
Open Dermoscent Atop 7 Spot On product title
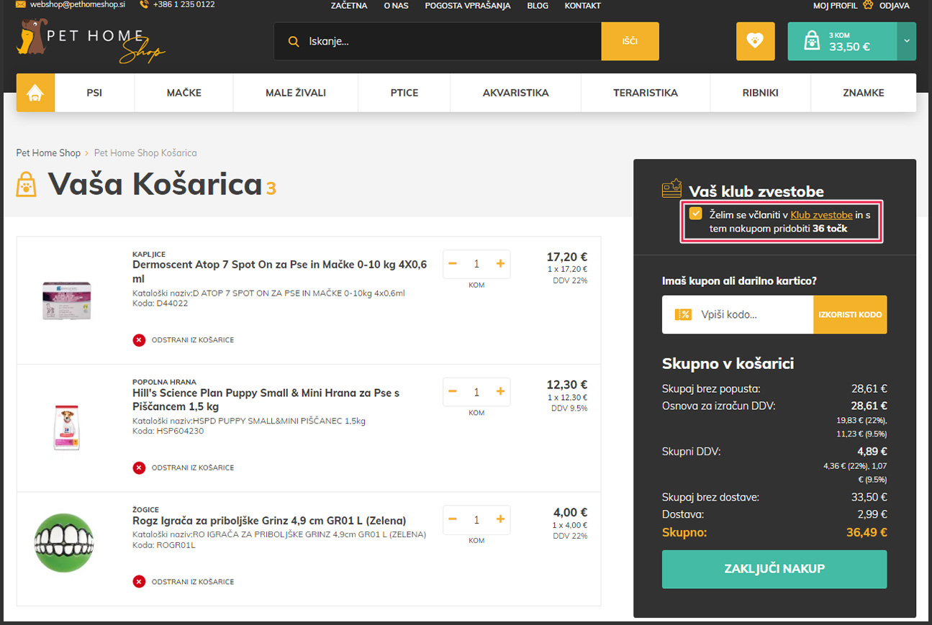[x=280, y=271]
